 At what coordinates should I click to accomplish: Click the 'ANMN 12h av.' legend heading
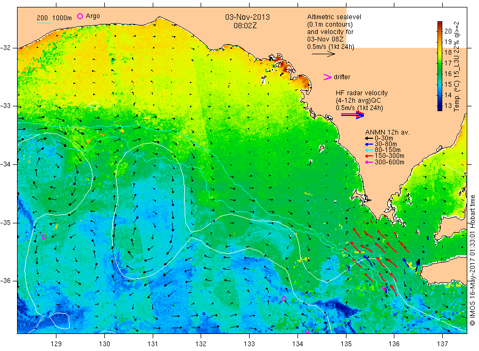click(x=387, y=132)
